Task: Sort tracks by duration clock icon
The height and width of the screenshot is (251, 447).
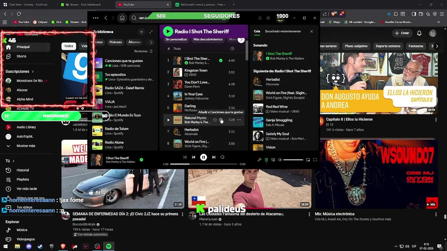Action: pyautogui.click(x=232, y=49)
